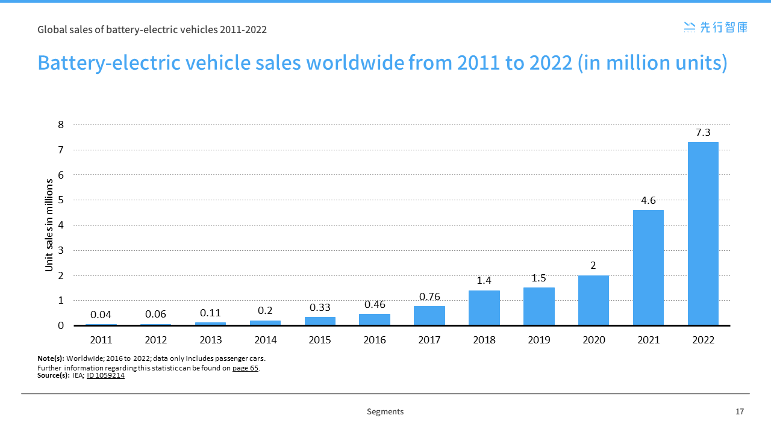Screen dimensions: 771x433
Task: Select the 2021 bar in chart
Action: tap(648, 268)
